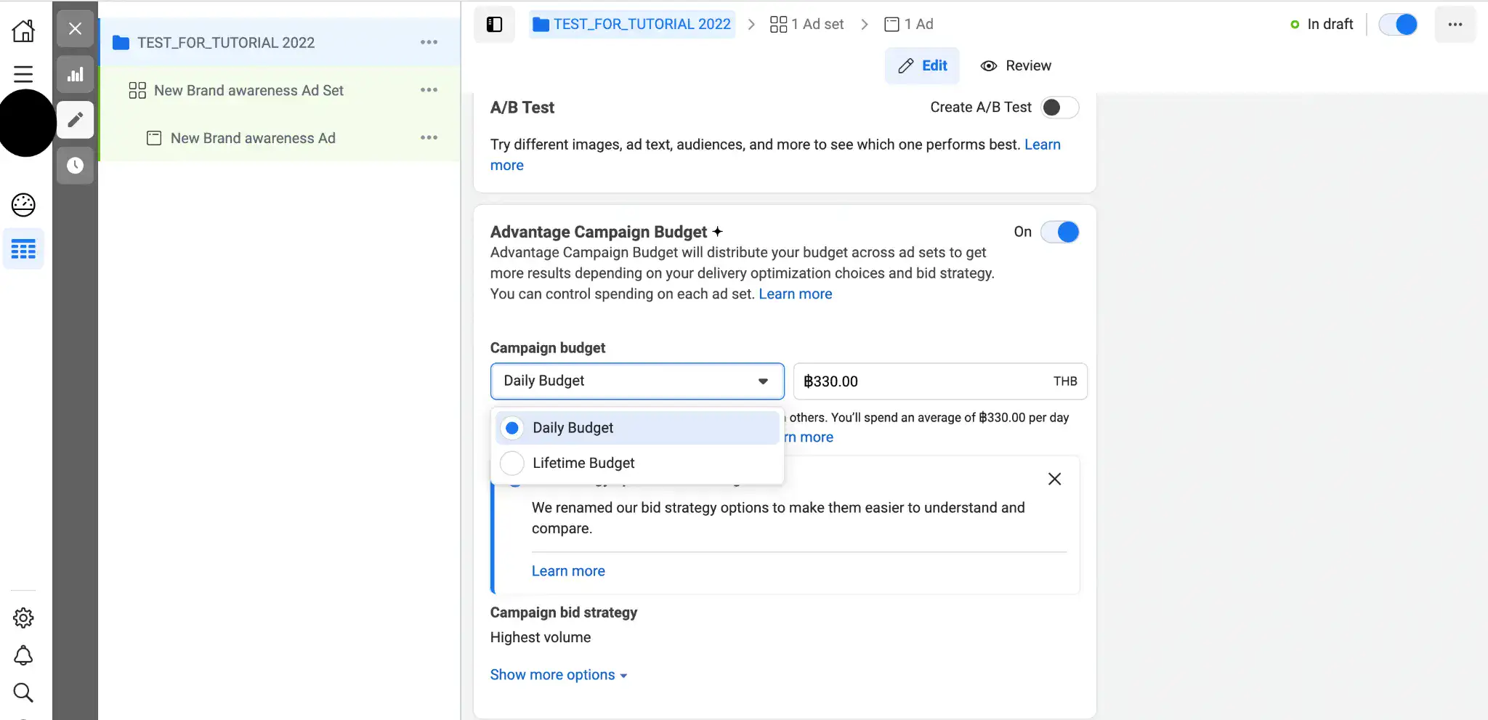
Task: Toggle the In draft publish switch
Action: [1398, 24]
